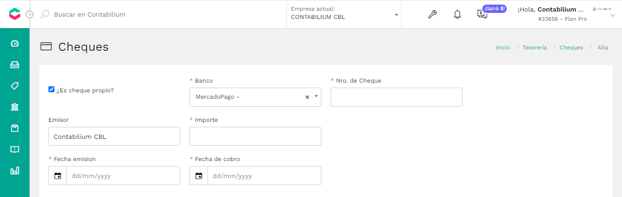Open the Banco MercadoPago dropdown arrow
This screenshot has height=197, width=622.
click(x=316, y=97)
